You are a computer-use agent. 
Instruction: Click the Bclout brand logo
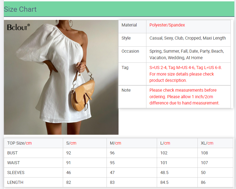18,27
